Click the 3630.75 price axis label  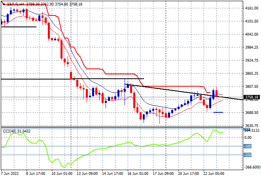(252, 125)
